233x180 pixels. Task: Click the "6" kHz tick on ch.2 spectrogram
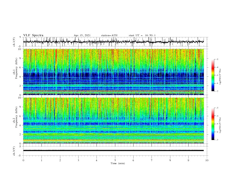pos(21,116)
